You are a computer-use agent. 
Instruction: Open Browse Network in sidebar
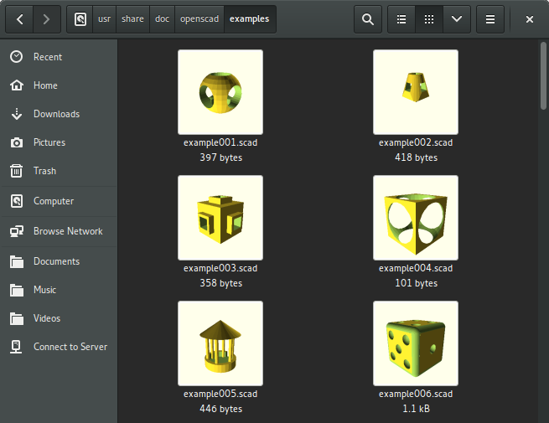point(59,231)
